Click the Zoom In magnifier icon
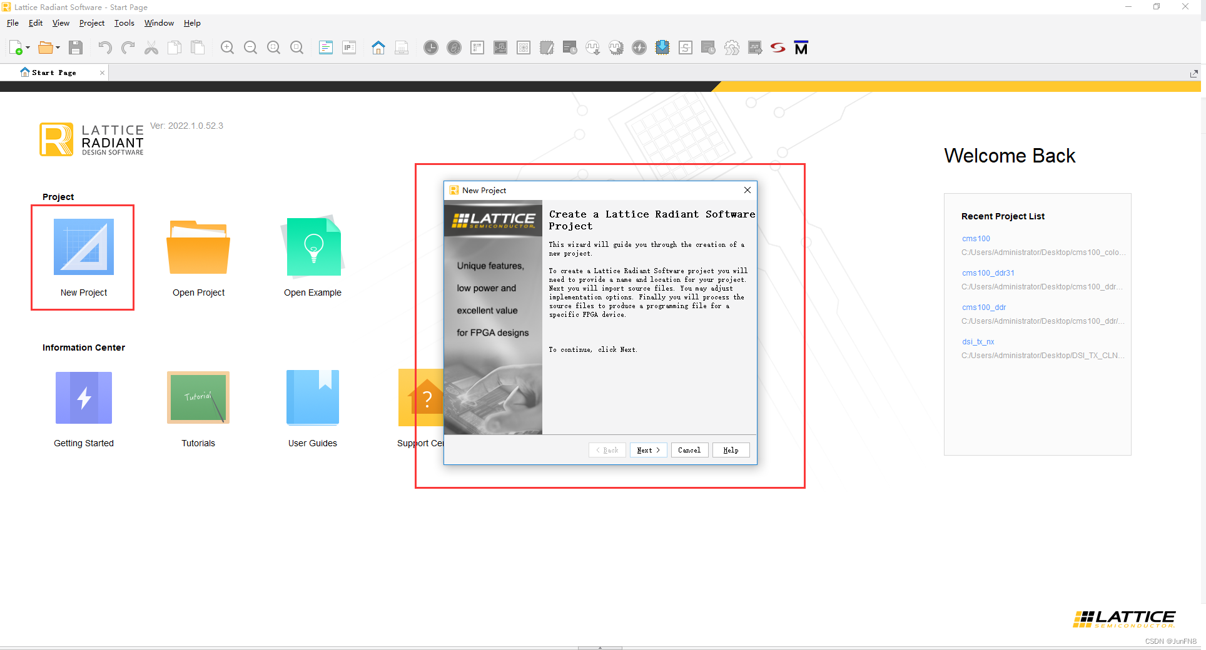Screen dimensions: 1206x650 (227, 47)
